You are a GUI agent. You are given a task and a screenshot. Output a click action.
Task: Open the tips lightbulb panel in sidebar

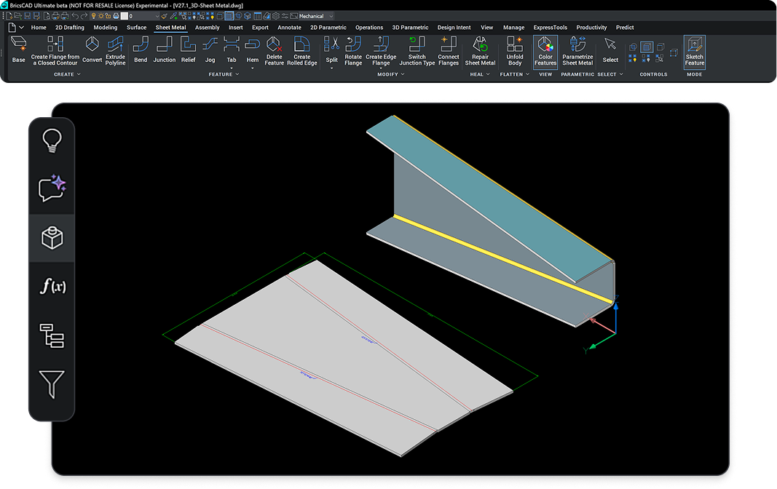(52, 140)
